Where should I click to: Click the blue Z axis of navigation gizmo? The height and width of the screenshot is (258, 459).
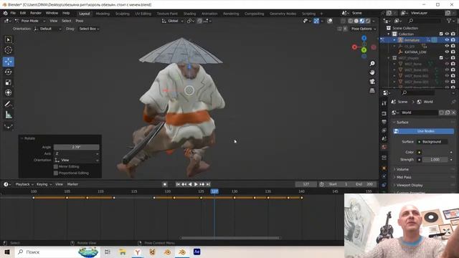coord(364,38)
